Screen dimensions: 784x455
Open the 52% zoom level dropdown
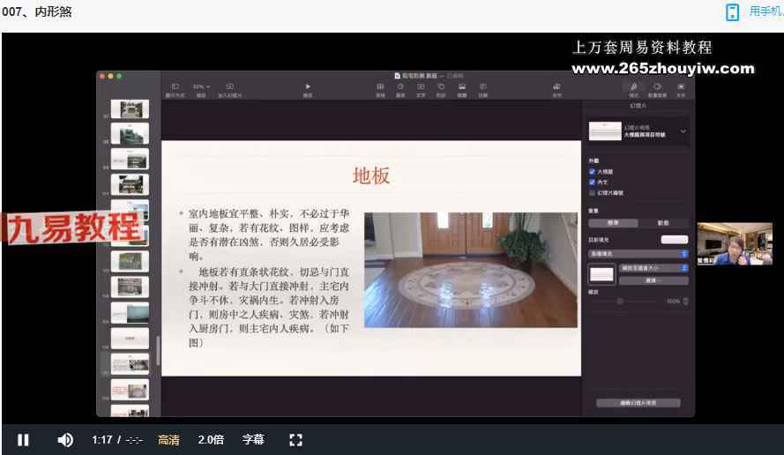201,87
